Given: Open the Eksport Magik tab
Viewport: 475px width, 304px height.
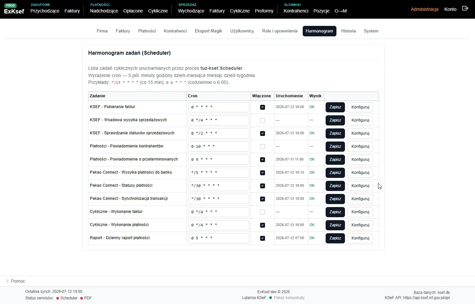Looking at the screenshot, I should click(208, 31).
